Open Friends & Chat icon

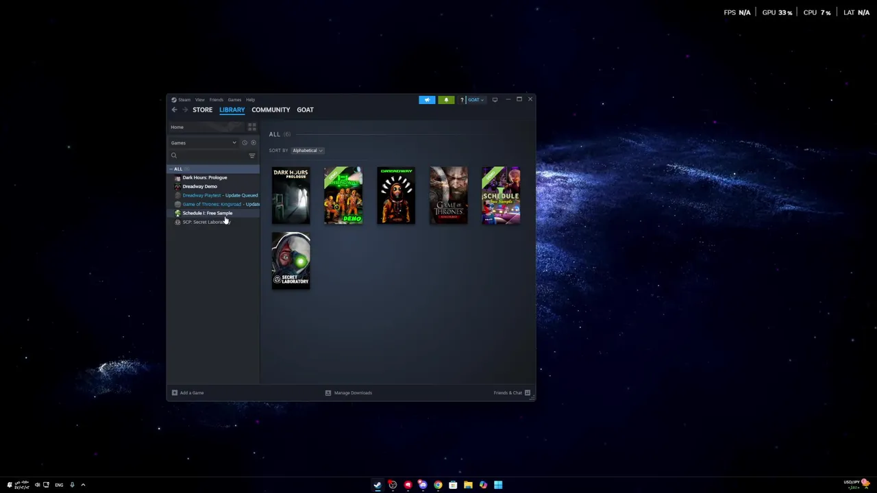tap(527, 393)
